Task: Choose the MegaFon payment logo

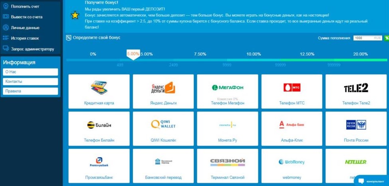Action: click(227, 87)
